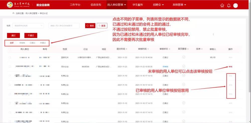
Task: Click the red 审核 link for pending row
Action: pos(230,67)
